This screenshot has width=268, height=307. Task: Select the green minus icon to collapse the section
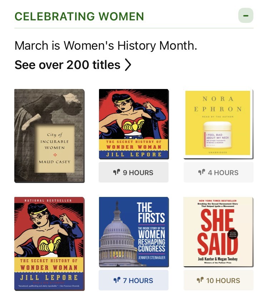tap(246, 15)
